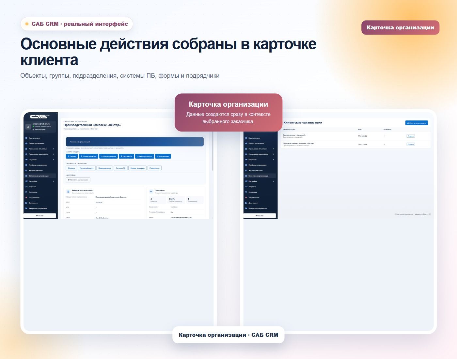Click the Подписи icon in the organizations list sidebar
Viewport: 457px width, 359px height.
pyautogui.click(x=246, y=187)
